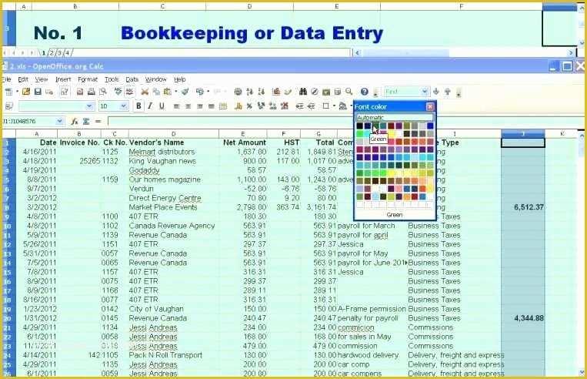Screen dimensions: 587x379
Task: Click Find Previous up arrow button
Action: (x=447, y=92)
